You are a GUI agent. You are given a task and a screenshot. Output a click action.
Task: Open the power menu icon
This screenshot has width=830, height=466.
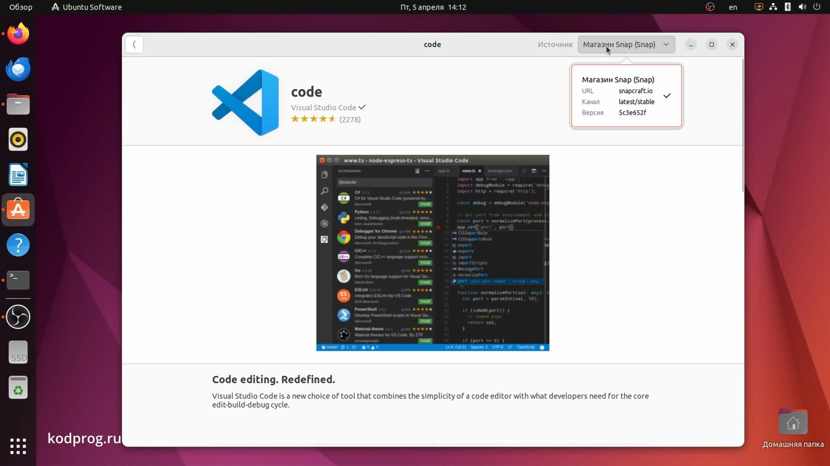pos(817,7)
